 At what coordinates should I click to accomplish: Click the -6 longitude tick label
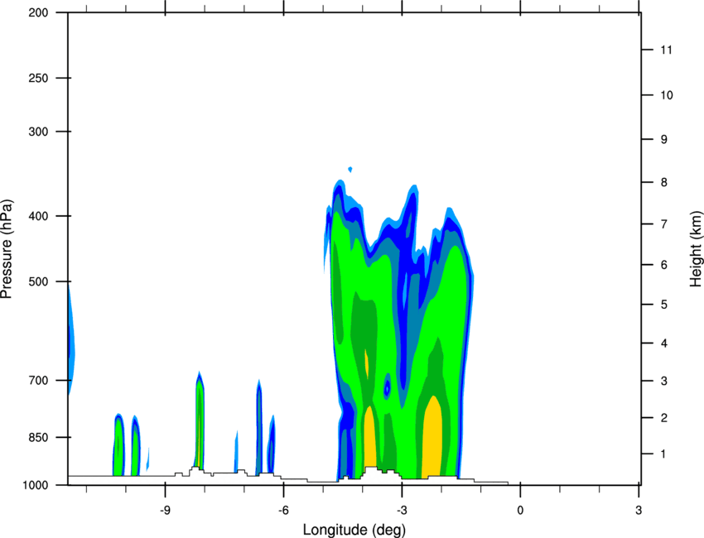coord(283,511)
